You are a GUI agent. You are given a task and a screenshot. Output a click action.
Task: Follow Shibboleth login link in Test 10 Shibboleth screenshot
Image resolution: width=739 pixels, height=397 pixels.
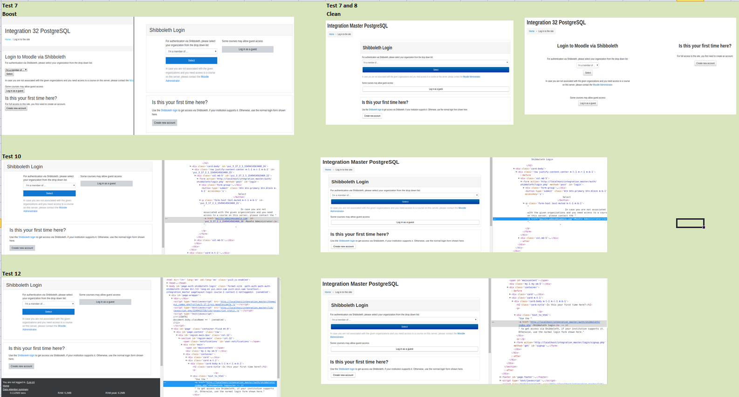(x=27, y=237)
